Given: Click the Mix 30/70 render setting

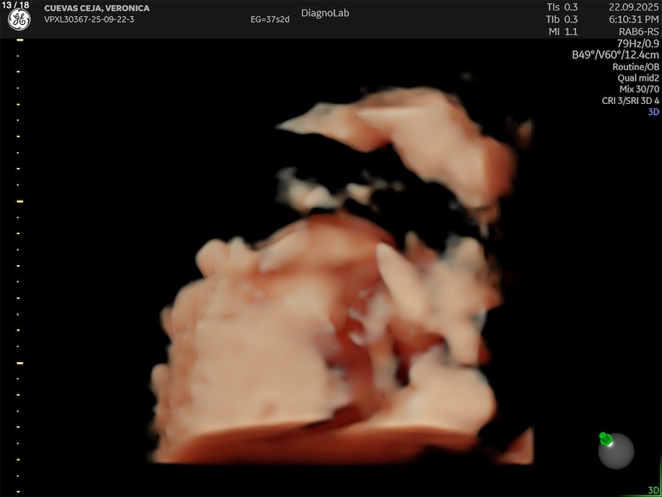Looking at the screenshot, I should pos(639,89).
